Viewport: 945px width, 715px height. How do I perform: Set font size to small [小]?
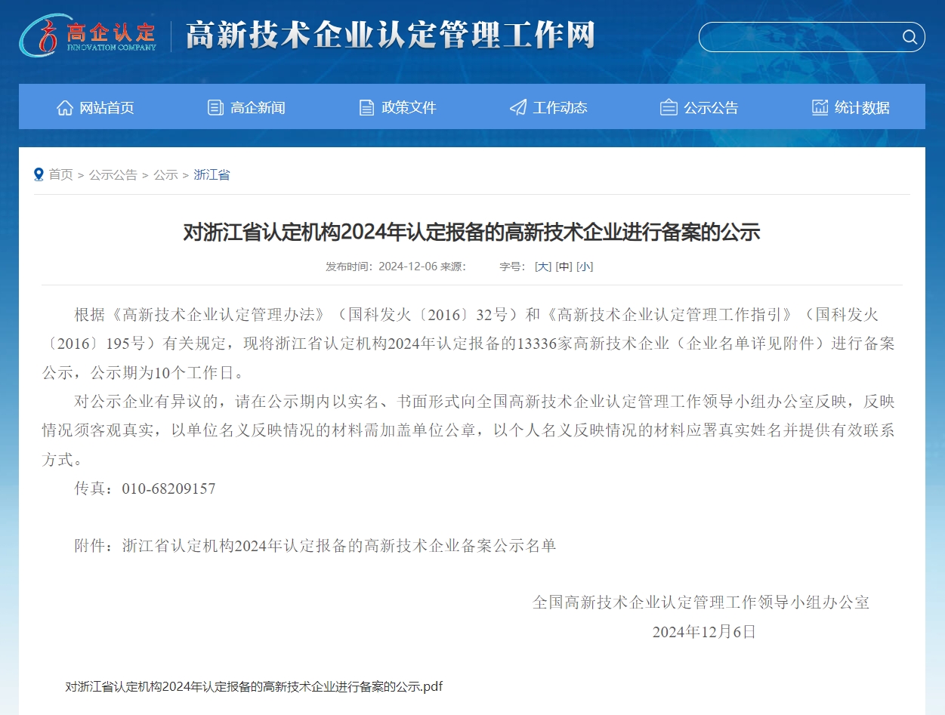585,267
